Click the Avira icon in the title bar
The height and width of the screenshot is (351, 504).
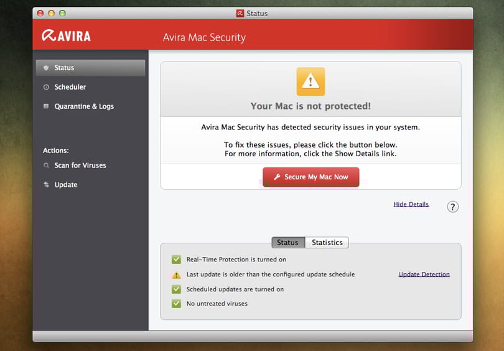pyautogui.click(x=240, y=13)
